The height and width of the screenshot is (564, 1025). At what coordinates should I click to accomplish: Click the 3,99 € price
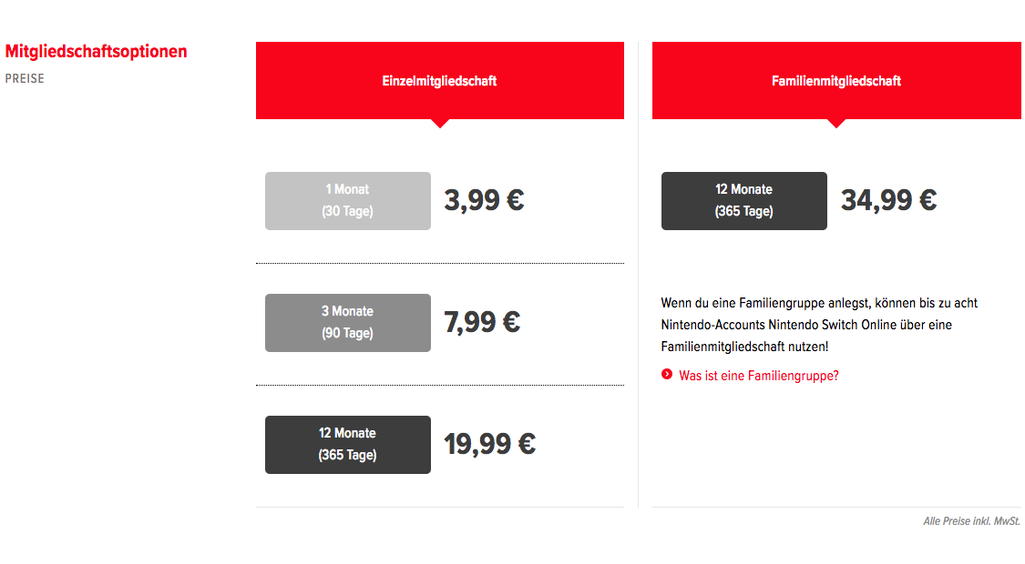484,200
